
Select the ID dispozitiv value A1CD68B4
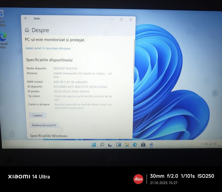[x=81, y=87]
